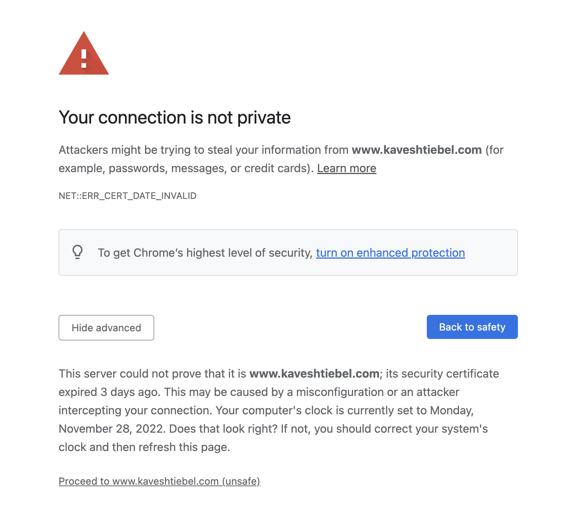Click the NET::ERR_CERT_DATE_INVALID error code

[x=127, y=196]
